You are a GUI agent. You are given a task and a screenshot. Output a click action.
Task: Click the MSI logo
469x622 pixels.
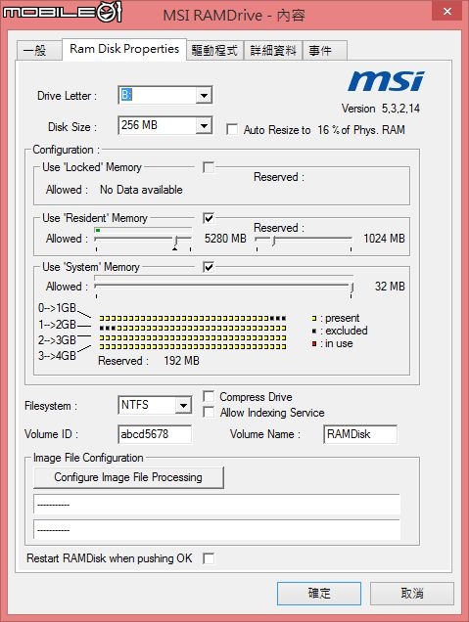(386, 81)
